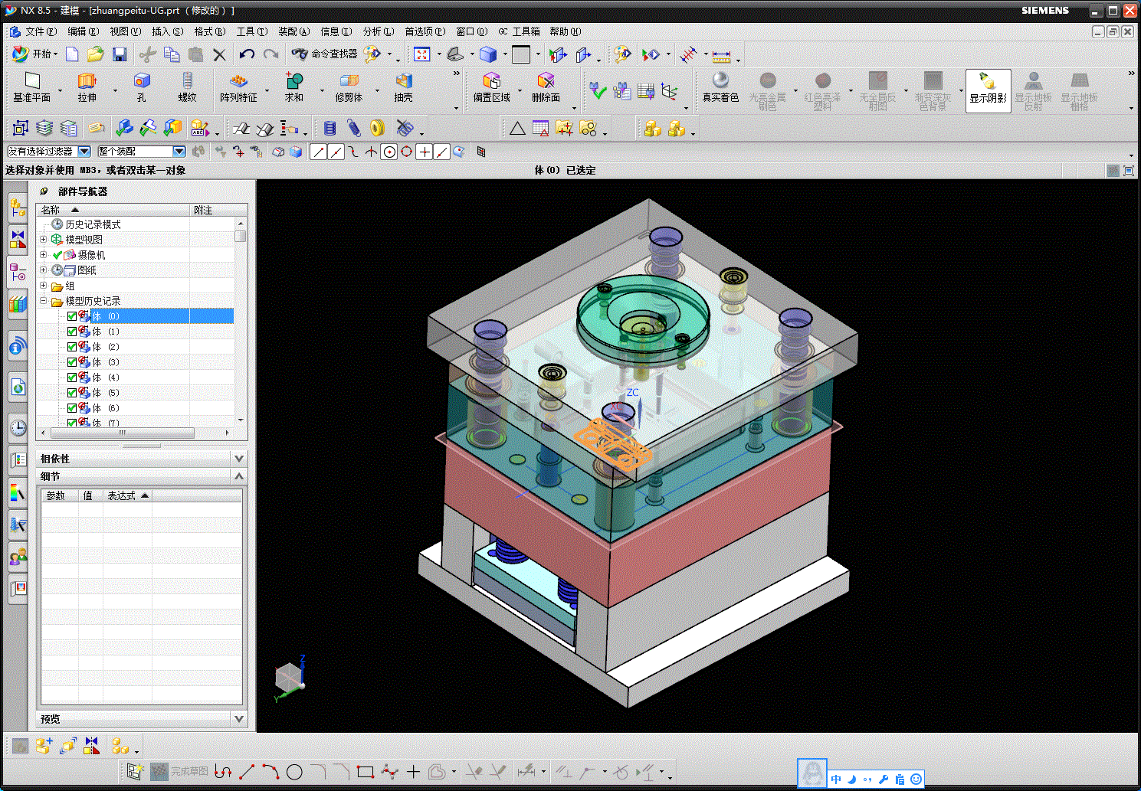
Task: Copy the selection with the copy icon
Action: pyautogui.click(x=172, y=54)
